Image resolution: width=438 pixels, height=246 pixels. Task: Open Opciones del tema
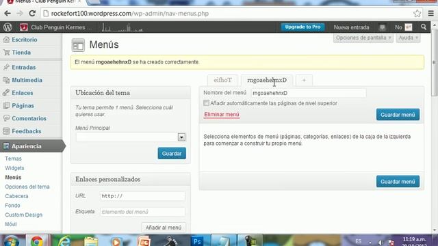point(27,187)
